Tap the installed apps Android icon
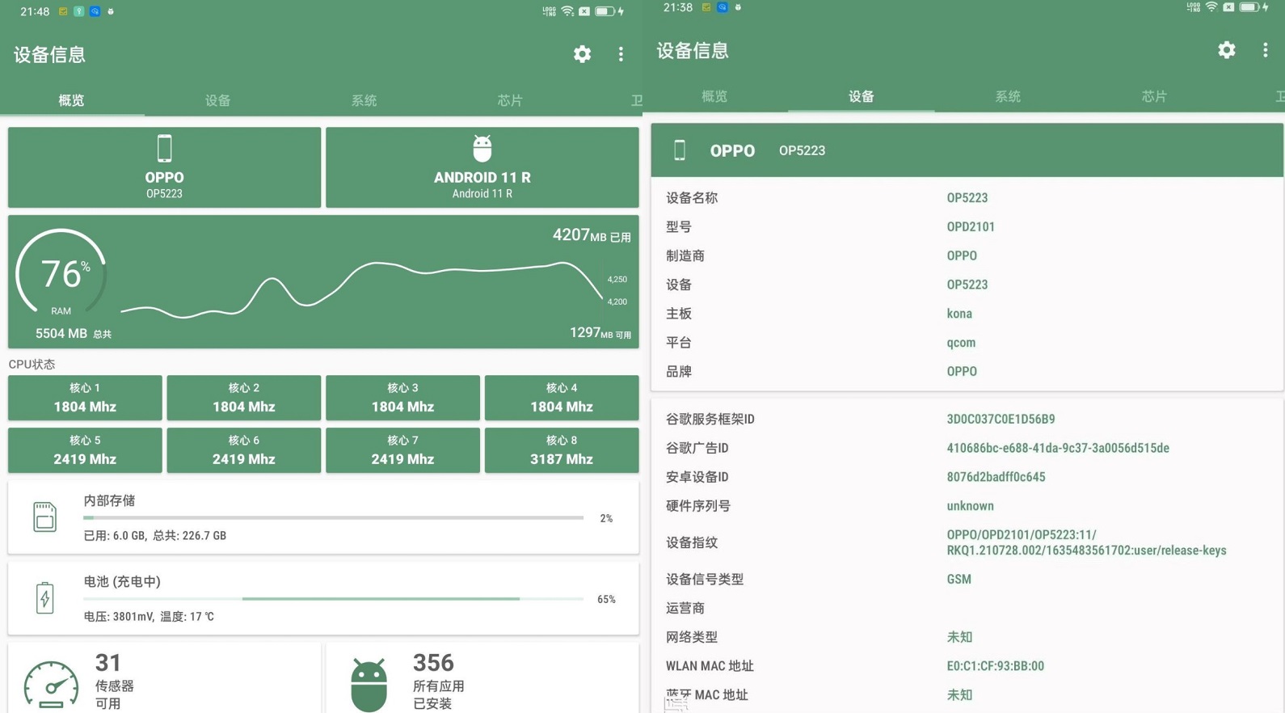1285x713 pixels. pyautogui.click(x=369, y=685)
